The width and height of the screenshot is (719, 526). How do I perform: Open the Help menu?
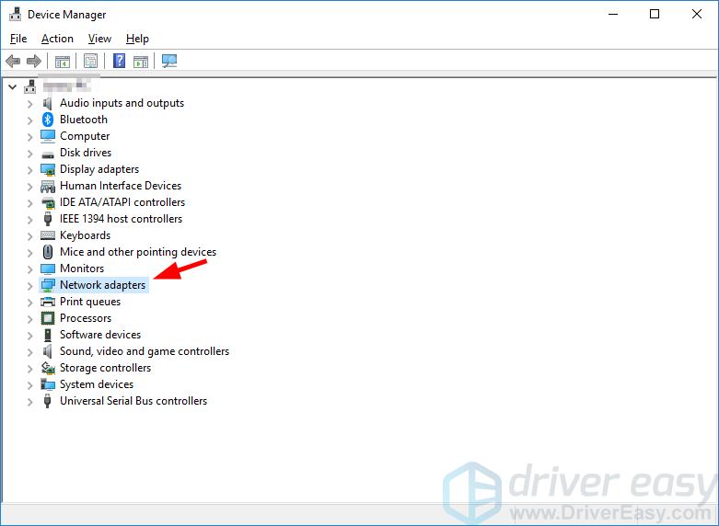pos(137,39)
